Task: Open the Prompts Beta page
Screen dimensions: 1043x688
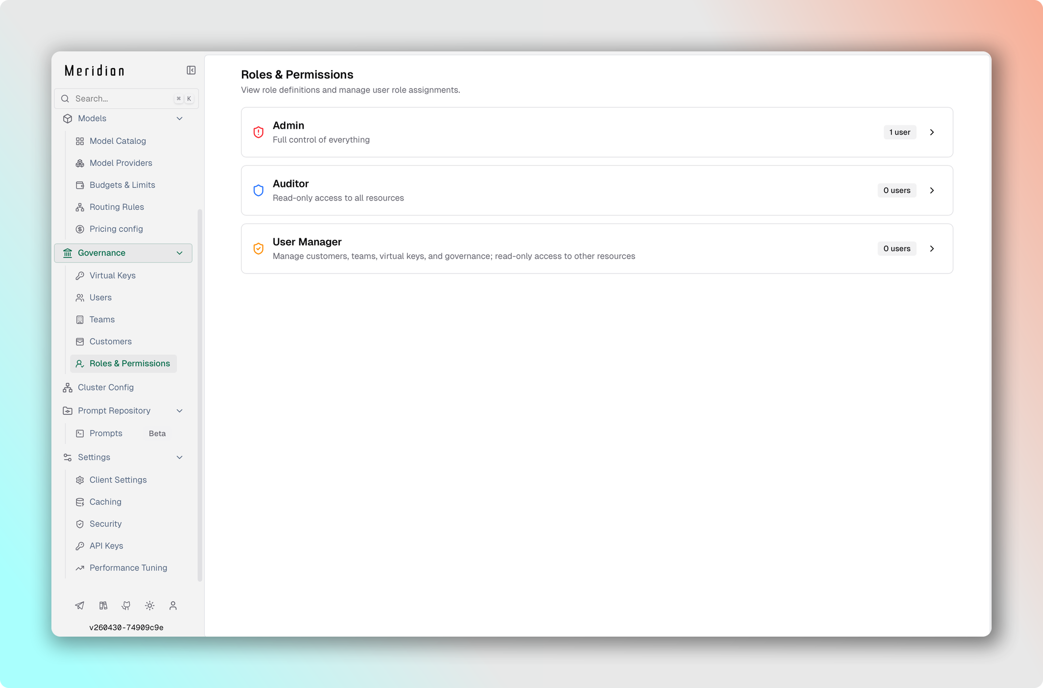Action: tap(123, 434)
